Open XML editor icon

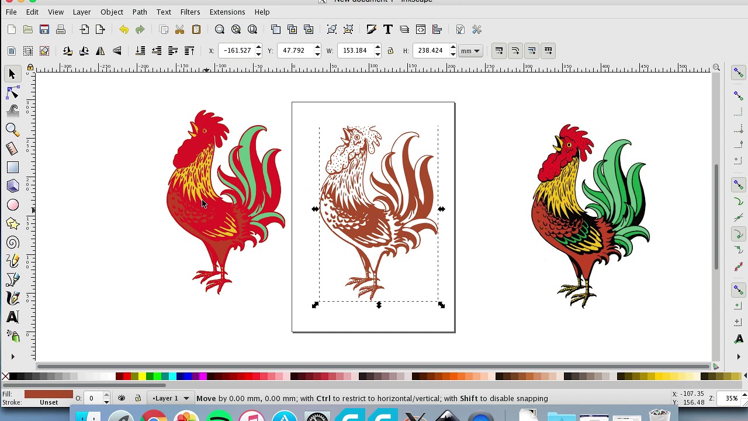[x=420, y=29]
